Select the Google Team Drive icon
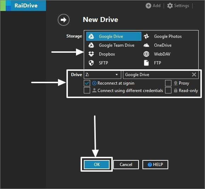This screenshot has width=205, height=189. (x=91, y=45)
